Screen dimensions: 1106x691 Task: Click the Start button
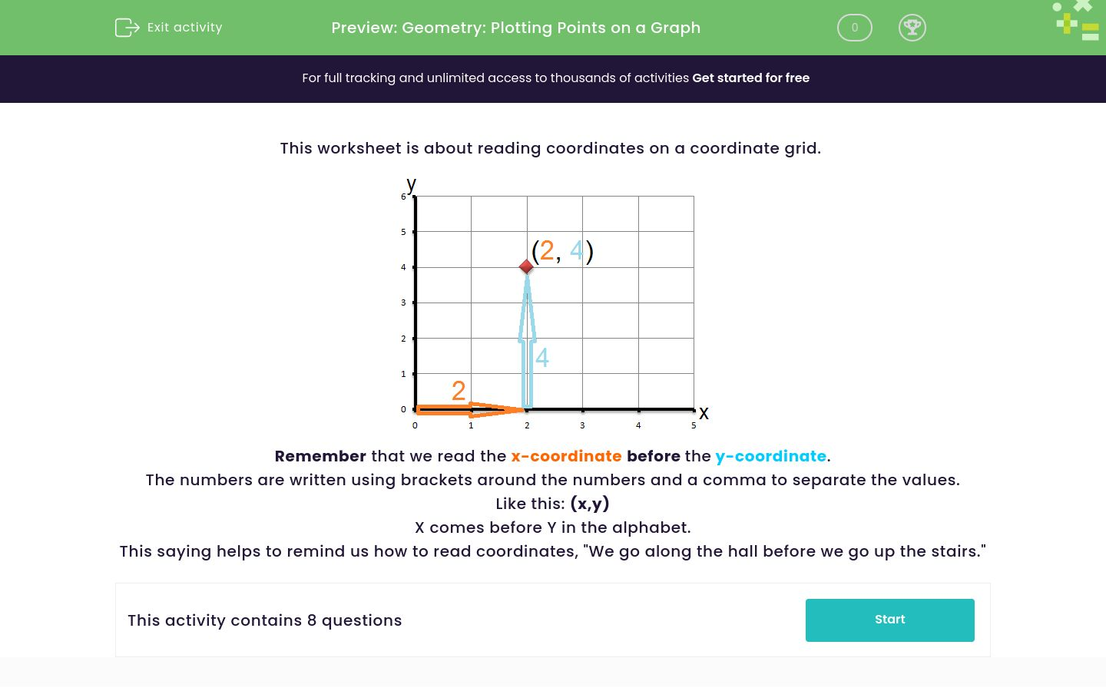[x=889, y=620]
